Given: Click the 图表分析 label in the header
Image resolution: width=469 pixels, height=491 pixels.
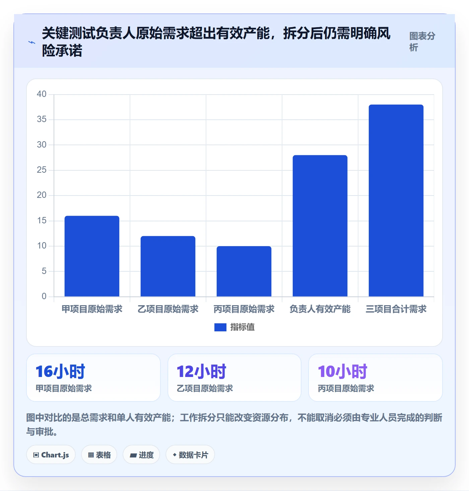Looking at the screenshot, I should click(x=422, y=42).
